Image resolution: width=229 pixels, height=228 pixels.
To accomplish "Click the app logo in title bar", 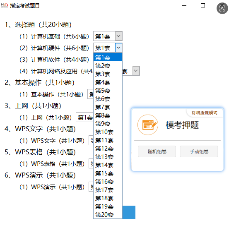I will click(5, 5).
